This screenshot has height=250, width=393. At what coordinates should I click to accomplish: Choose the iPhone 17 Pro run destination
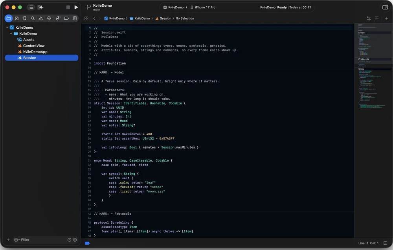point(203,7)
